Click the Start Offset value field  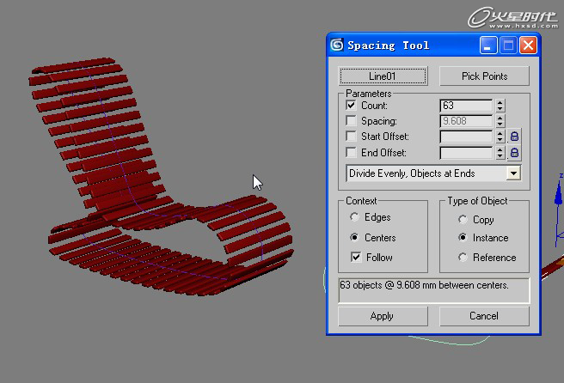pyautogui.click(x=466, y=137)
